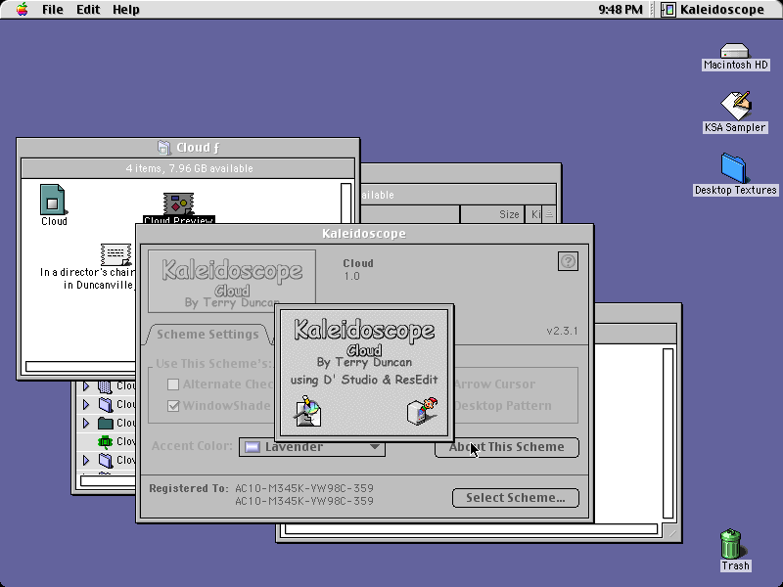Click the 9:48 PM clock in the menu bar

click(621, 10)
